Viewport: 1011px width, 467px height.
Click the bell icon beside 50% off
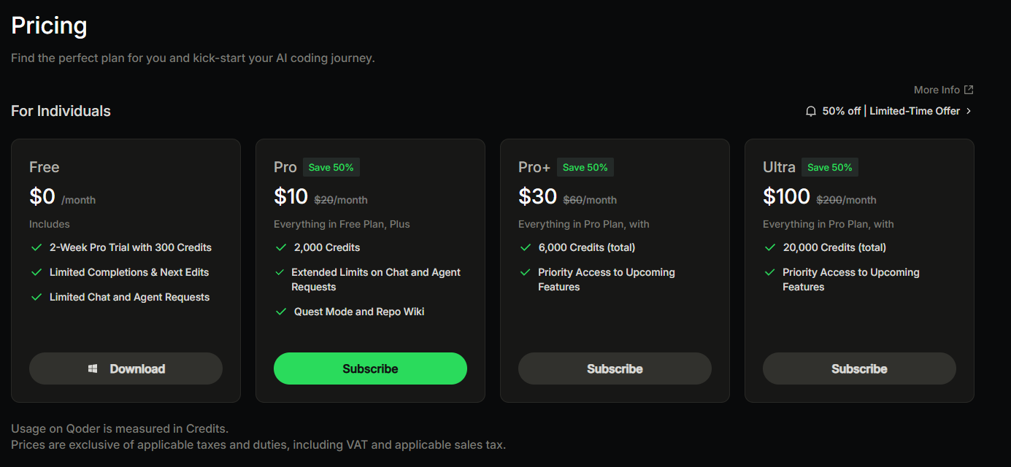pyautogui.click(x=810, y=112)
